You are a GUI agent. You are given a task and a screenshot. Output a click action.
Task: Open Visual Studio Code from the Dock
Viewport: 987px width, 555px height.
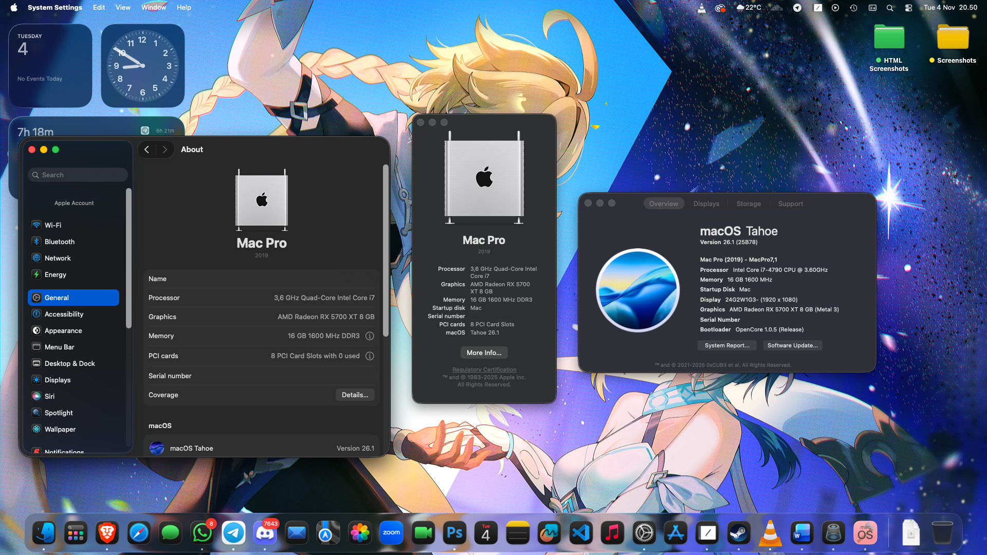(x=581, y=533)
